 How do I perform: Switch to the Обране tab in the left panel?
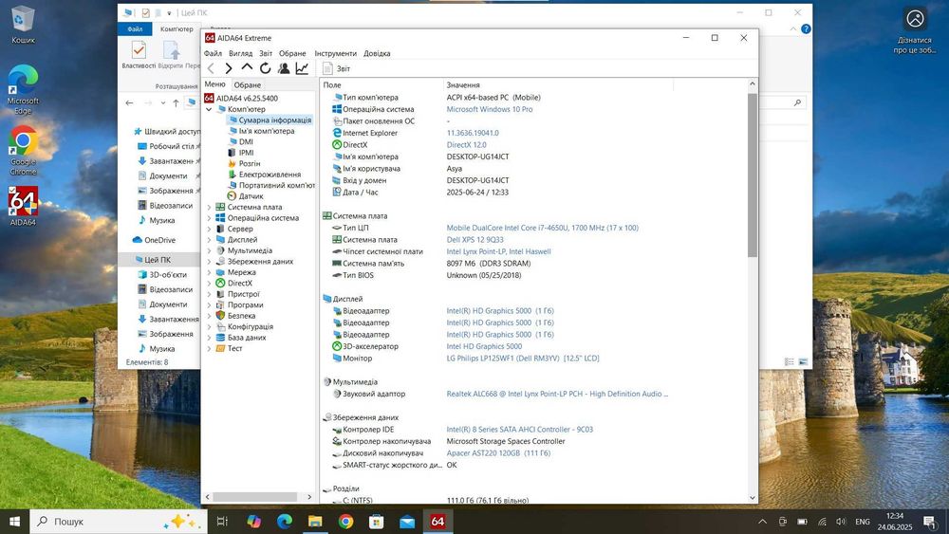coord(248,84)
